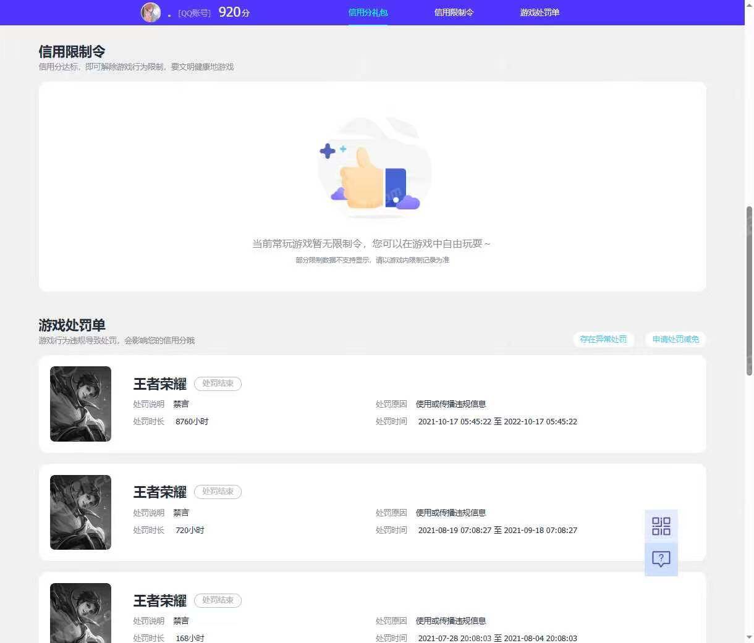Click the 920分 credit score

(x=234, y=12)
